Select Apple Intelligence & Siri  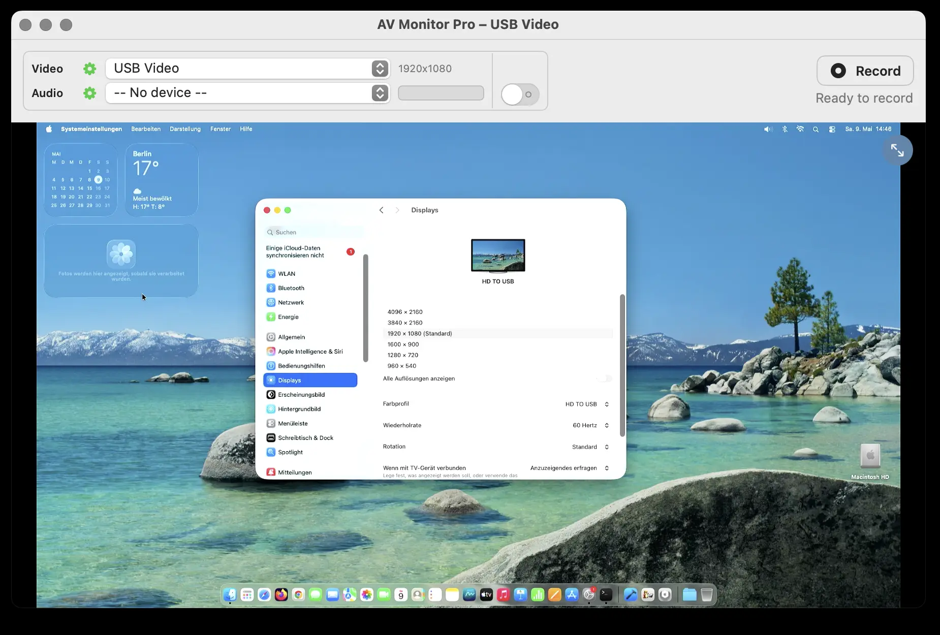click(x=310, y=352)
